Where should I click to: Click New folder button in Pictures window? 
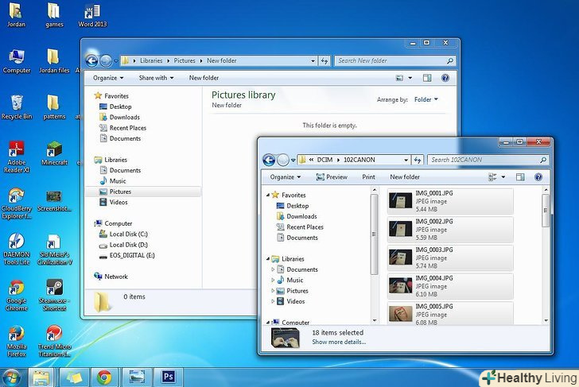click(204, 78)
